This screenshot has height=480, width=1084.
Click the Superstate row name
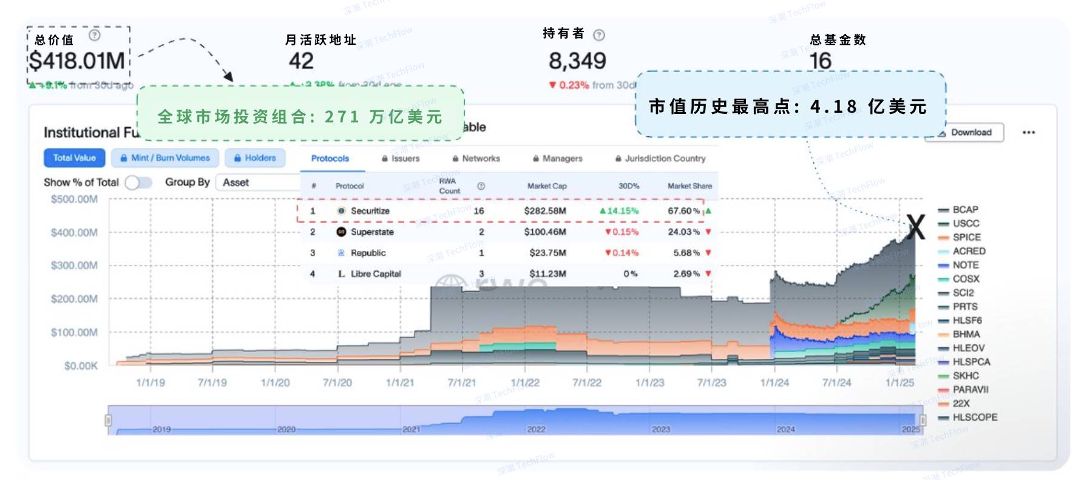click(x=372, y=232)
